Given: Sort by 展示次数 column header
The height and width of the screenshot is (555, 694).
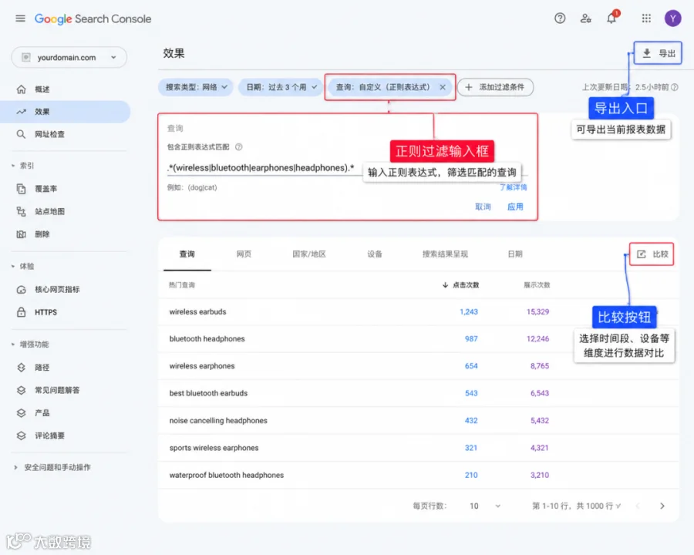Looking at the screenshot, I should [537, 285].
